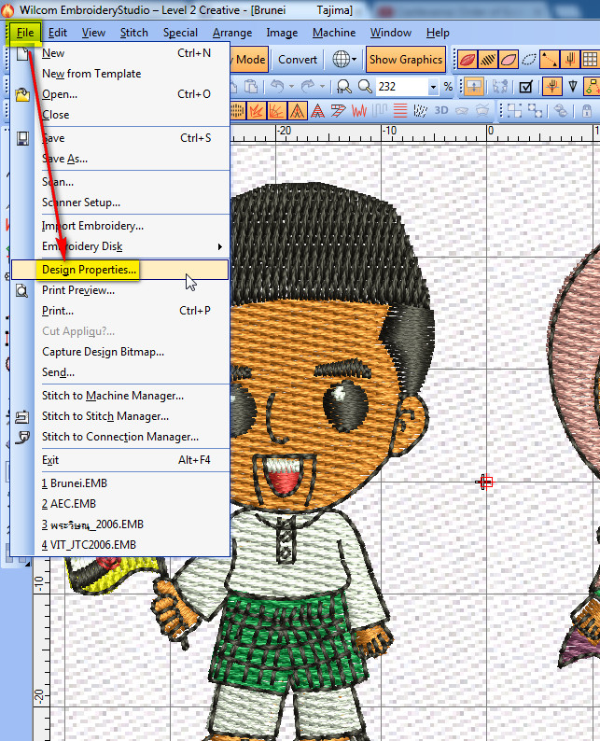Open the View menu
This screenshot has width=600, height=741.
(93, 33)
